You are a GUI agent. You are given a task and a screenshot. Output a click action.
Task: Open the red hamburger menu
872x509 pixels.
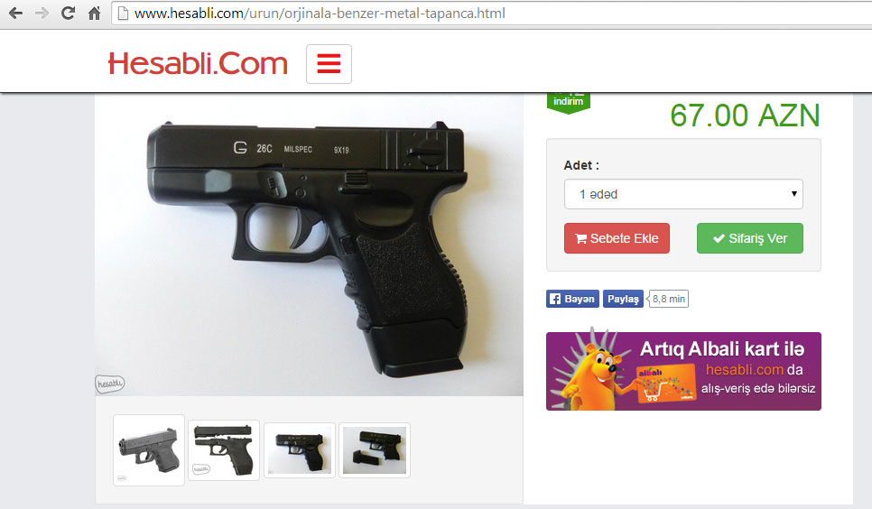[329, 64]
